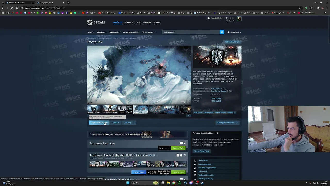Click the İstek Listesine Ekle button
The height and width of the screenshot is (186, 330).
99,122
